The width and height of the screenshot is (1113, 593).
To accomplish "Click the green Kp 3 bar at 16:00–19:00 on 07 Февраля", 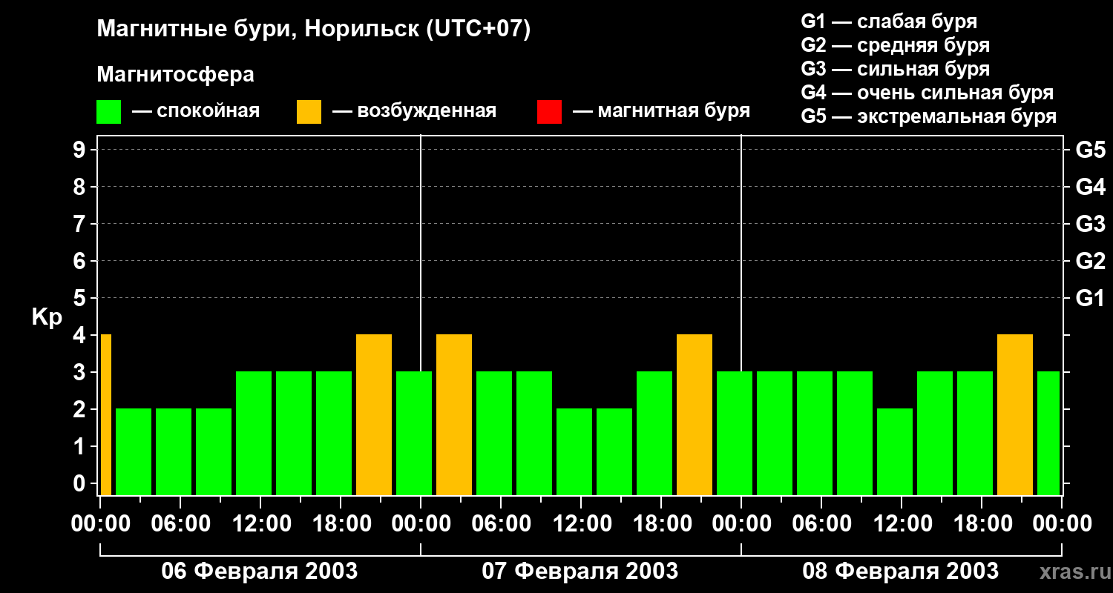I will point(654,433).
